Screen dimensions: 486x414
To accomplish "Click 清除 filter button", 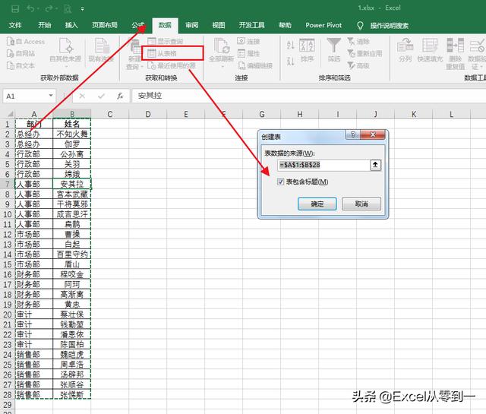I will tap(358, 41).
